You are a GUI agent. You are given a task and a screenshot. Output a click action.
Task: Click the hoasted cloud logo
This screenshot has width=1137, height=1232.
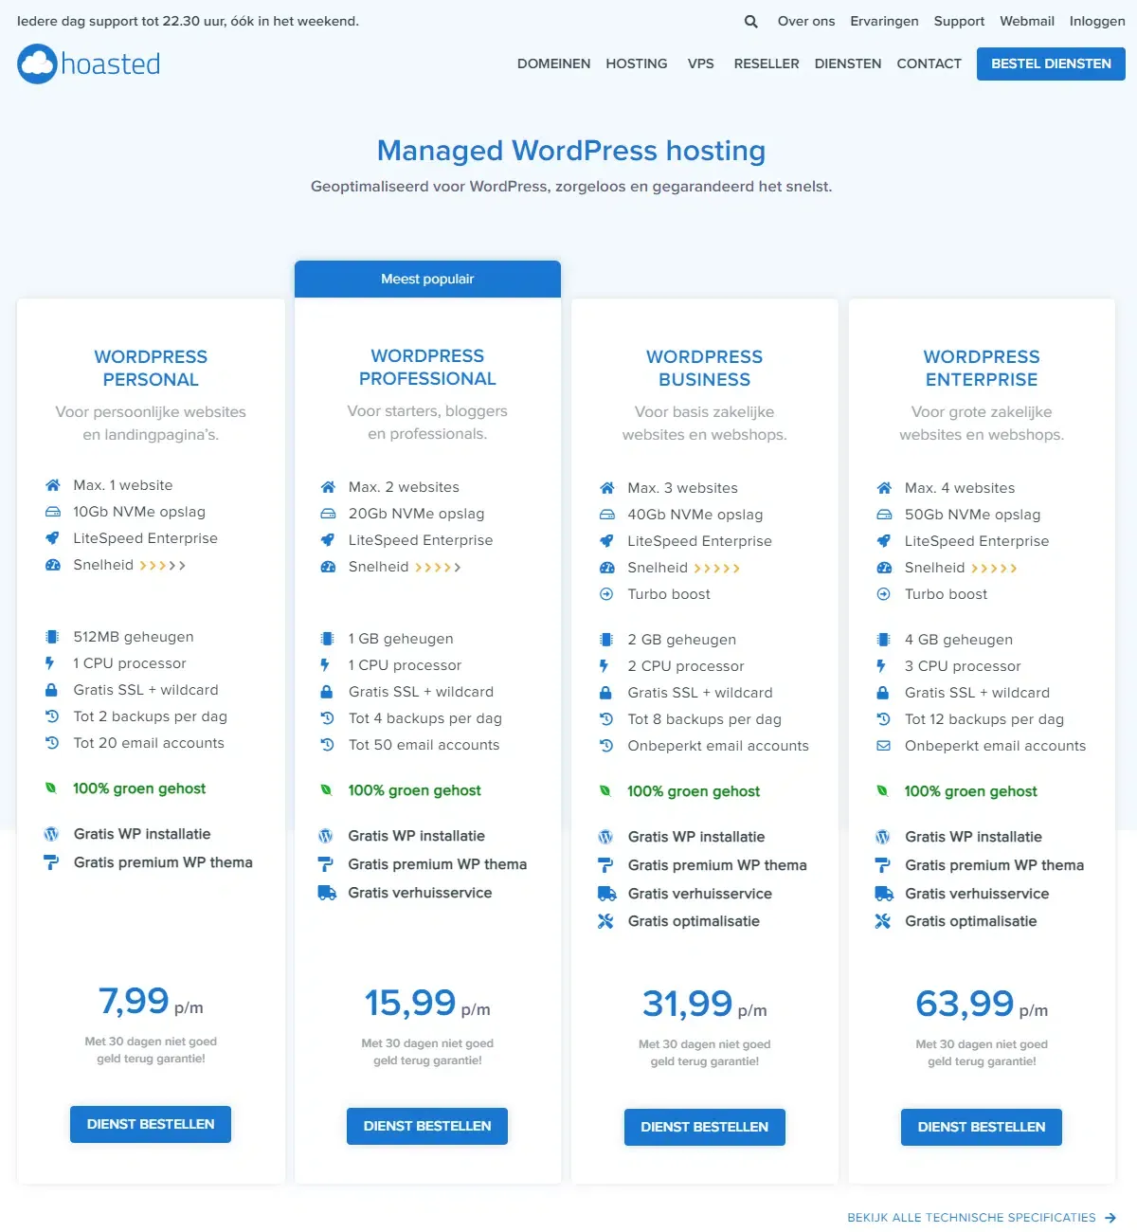tap(36, 63)
